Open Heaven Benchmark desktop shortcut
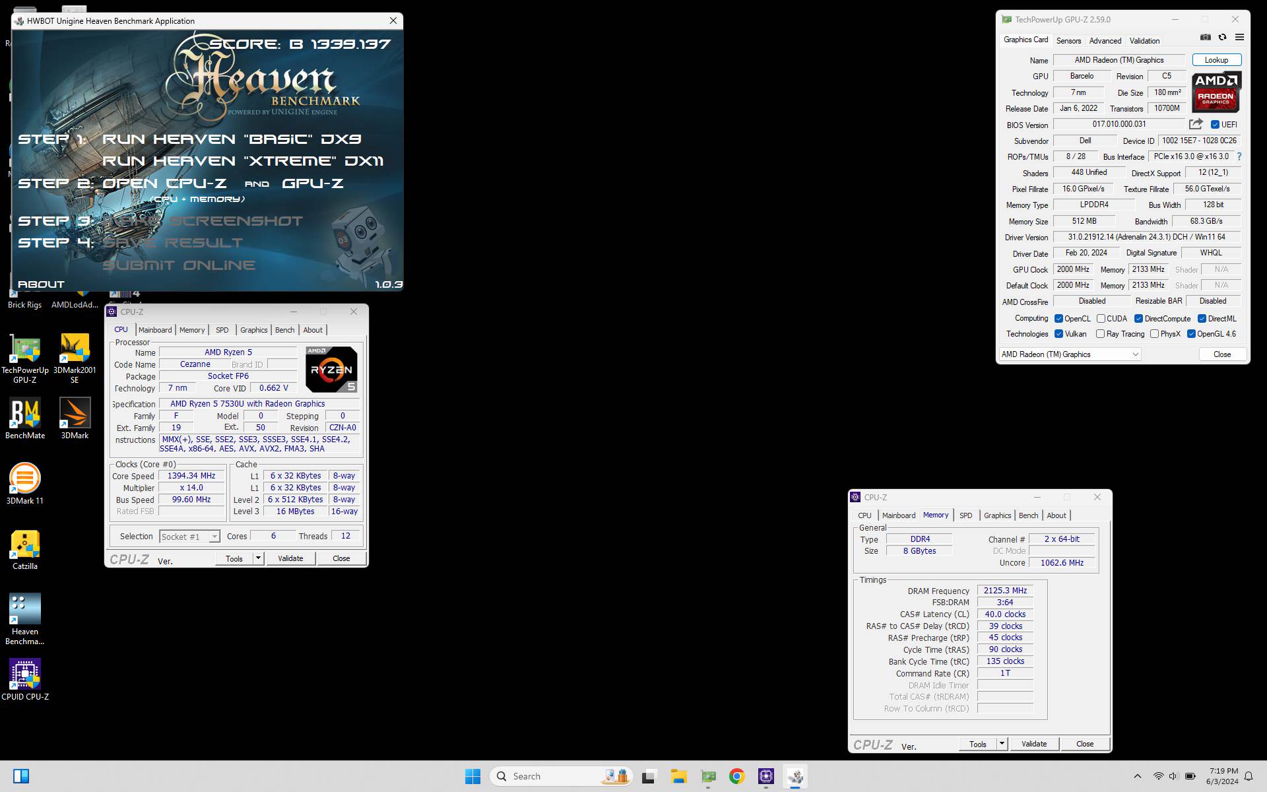This screenshot has width=1267, height=792. coord(25,619)
